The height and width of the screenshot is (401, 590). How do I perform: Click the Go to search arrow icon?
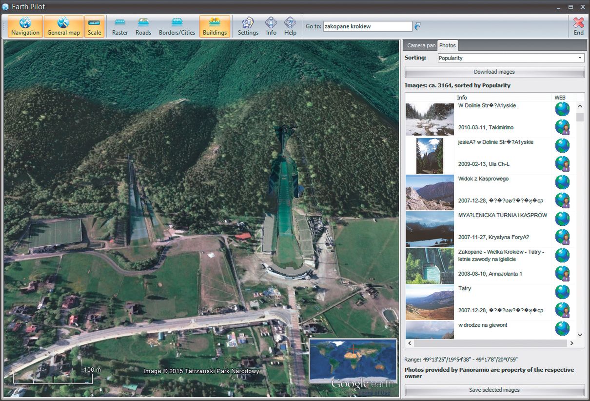click(418, 26)
